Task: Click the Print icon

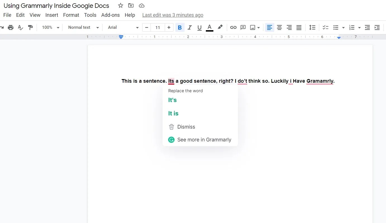Action: [x=11, y=27]
